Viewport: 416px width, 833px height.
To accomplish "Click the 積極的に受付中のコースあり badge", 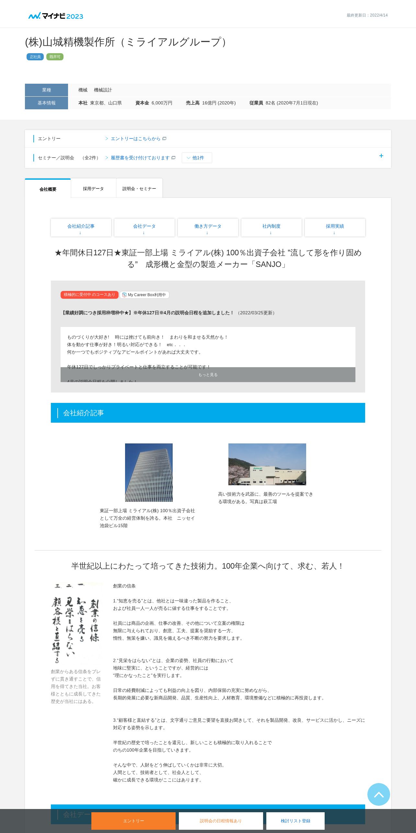I will point(89,295).
